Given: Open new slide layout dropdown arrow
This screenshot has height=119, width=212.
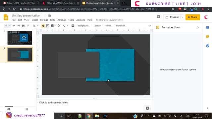Looking at the screenshot, I should tap(10, 26).
